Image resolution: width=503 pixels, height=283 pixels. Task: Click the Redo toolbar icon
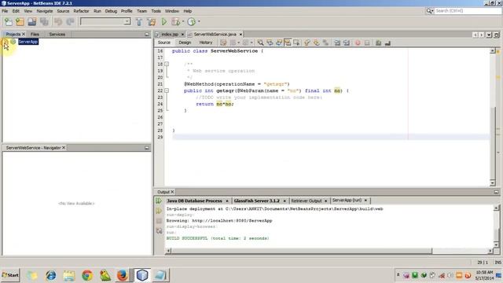70,21
